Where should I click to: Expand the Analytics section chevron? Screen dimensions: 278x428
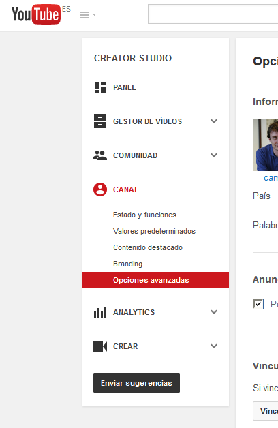[x=214, y=311]
